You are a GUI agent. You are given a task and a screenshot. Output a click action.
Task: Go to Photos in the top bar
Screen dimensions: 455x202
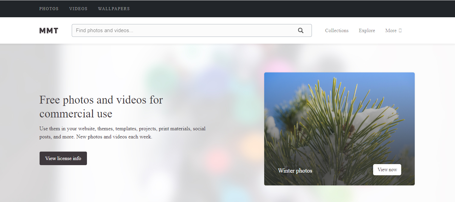[49, 9]
